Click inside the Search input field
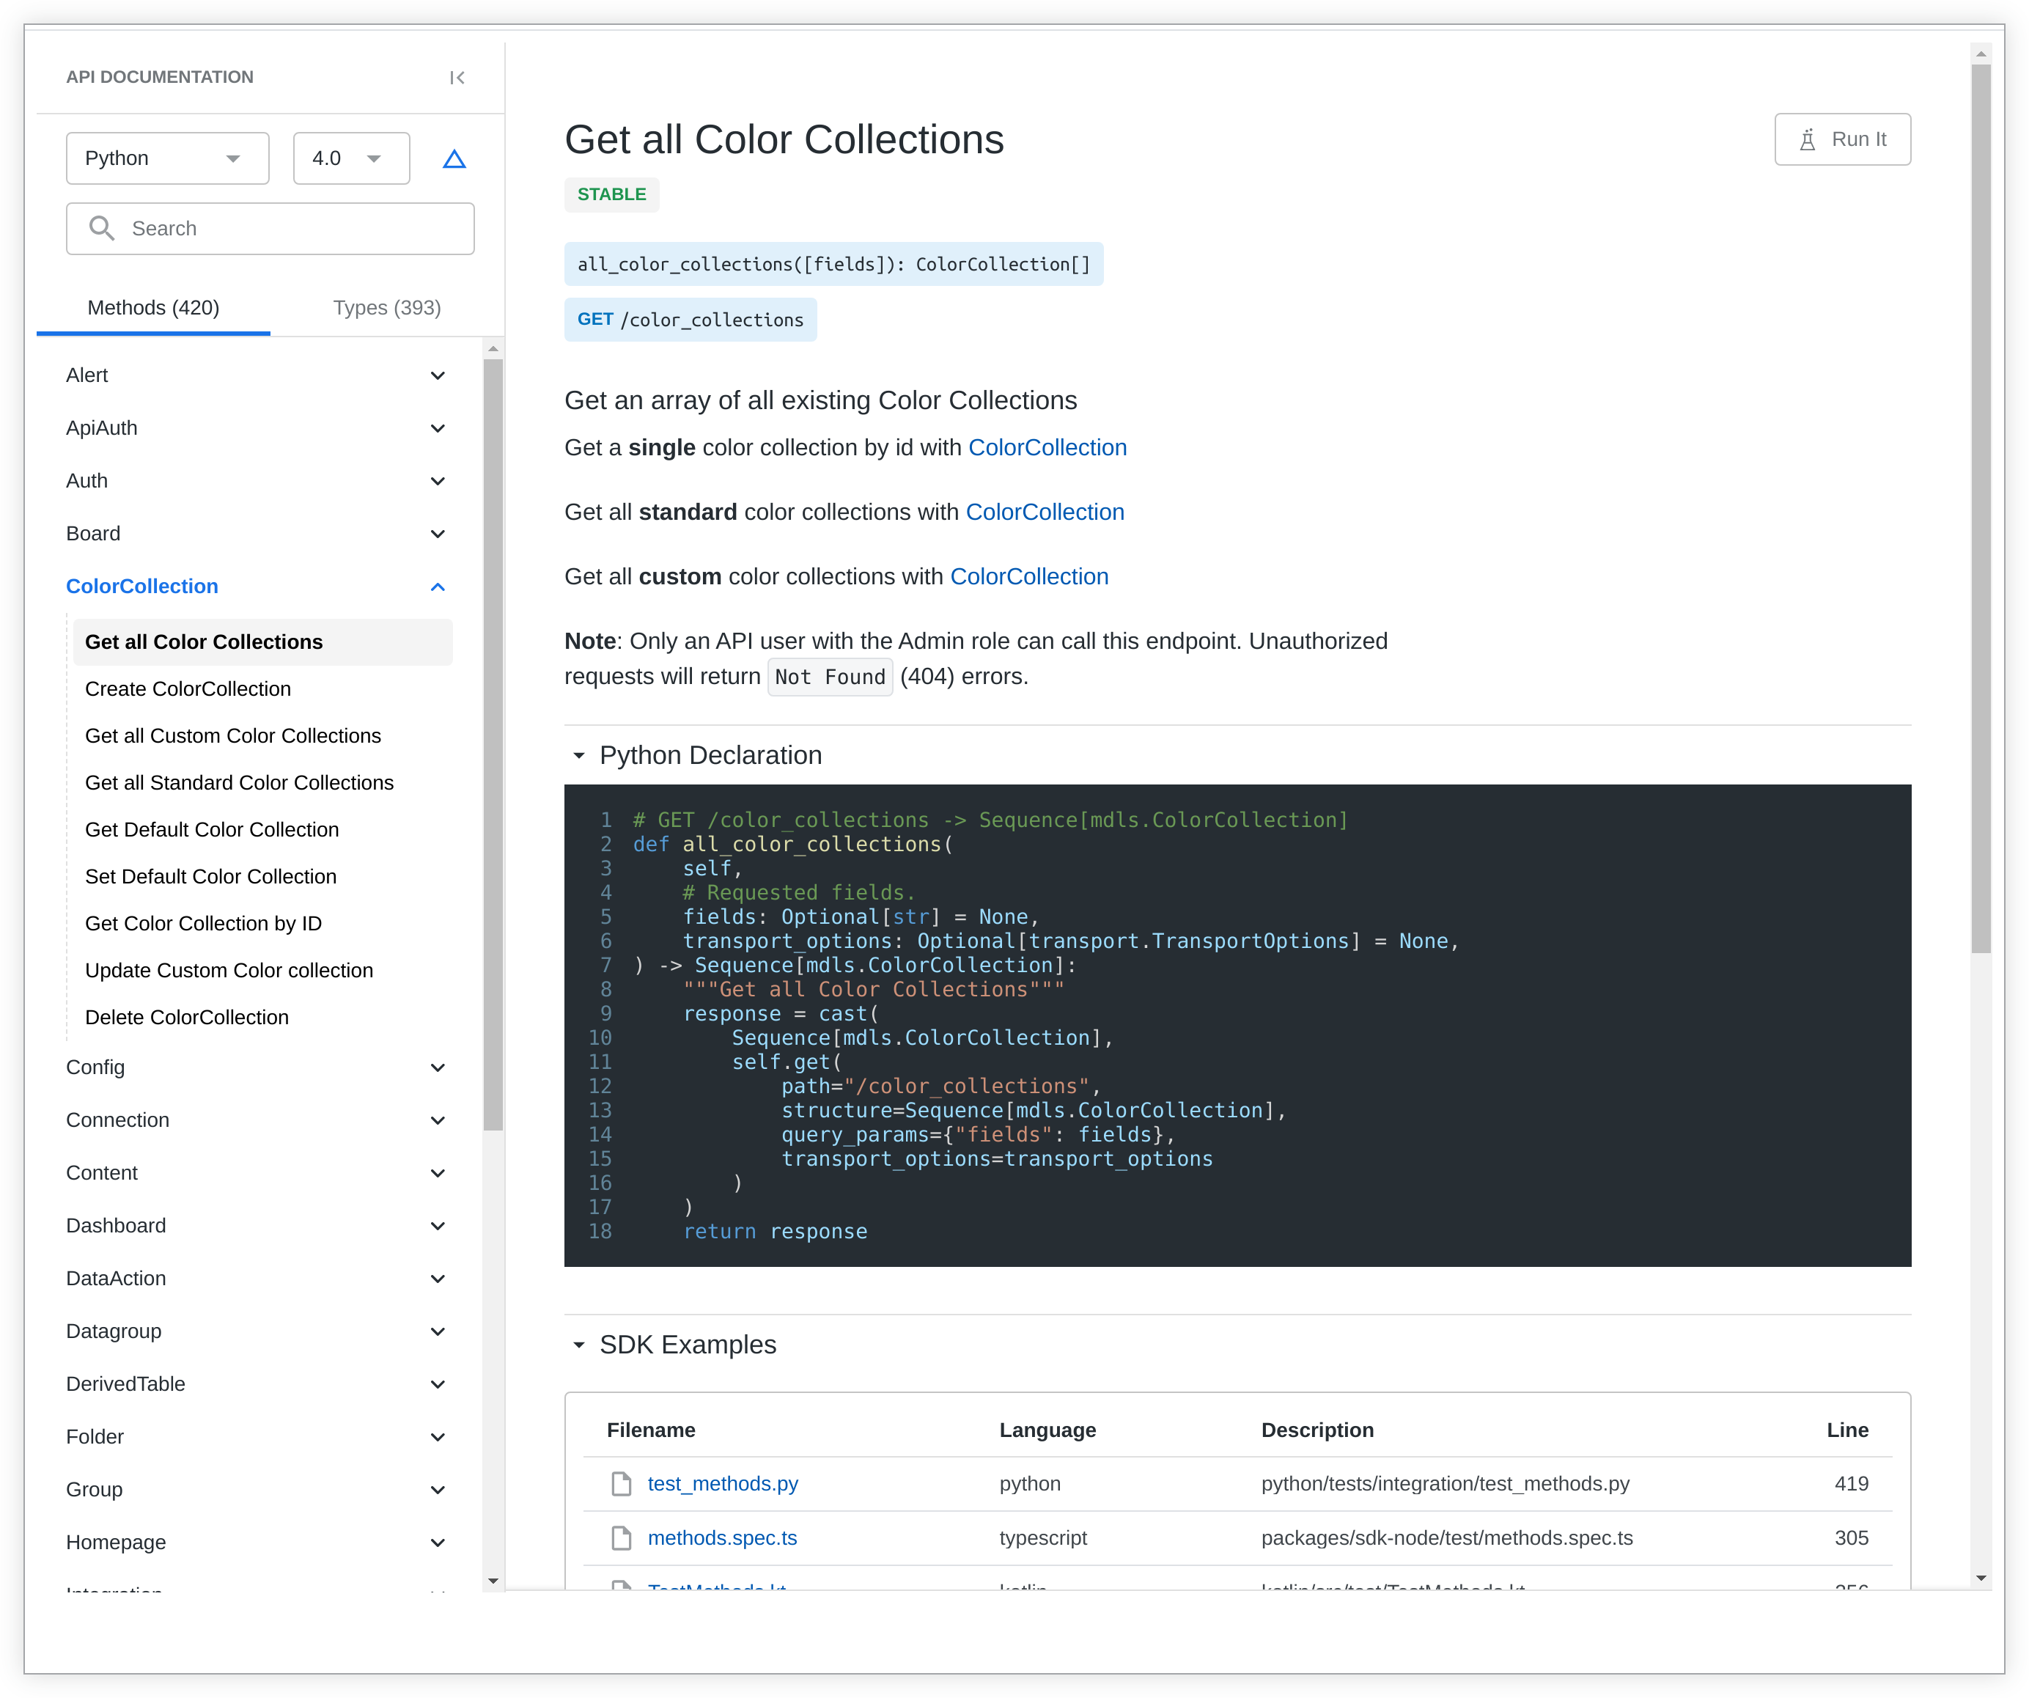Viewport: 2029px width, 1698px height. tap(270, 228)
